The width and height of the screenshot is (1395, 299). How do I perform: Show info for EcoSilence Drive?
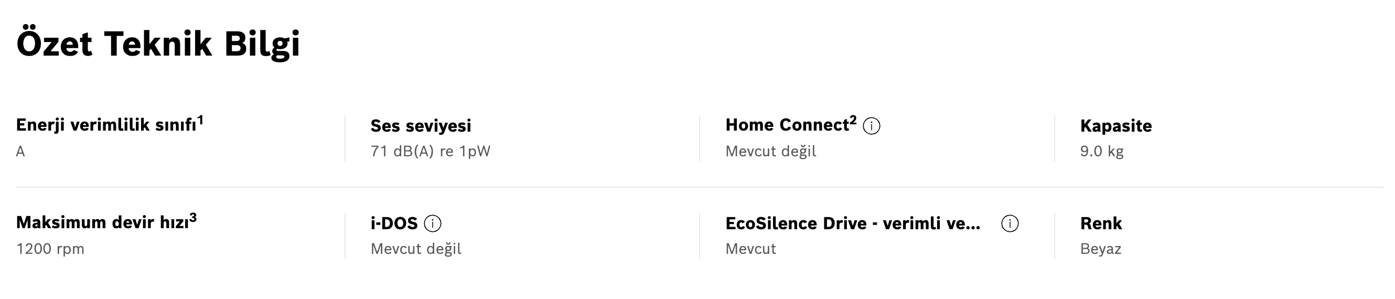(x=1010, y=223)
